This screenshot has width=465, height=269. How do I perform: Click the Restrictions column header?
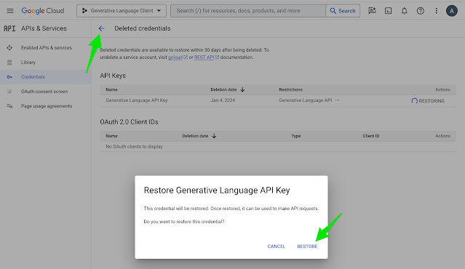point(290,89)
